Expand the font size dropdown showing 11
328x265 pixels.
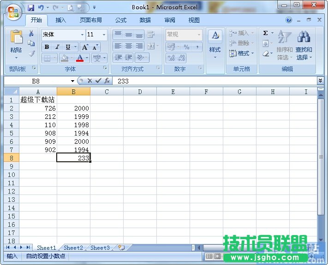pyautogui.click(x=104, y=35)
